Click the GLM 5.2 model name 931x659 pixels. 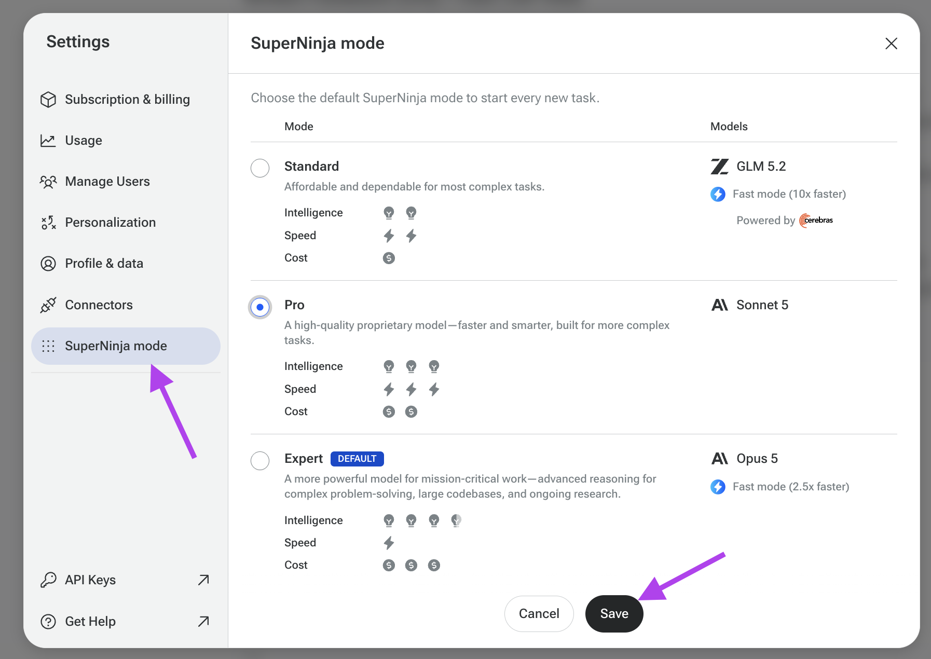coord(761,167)
